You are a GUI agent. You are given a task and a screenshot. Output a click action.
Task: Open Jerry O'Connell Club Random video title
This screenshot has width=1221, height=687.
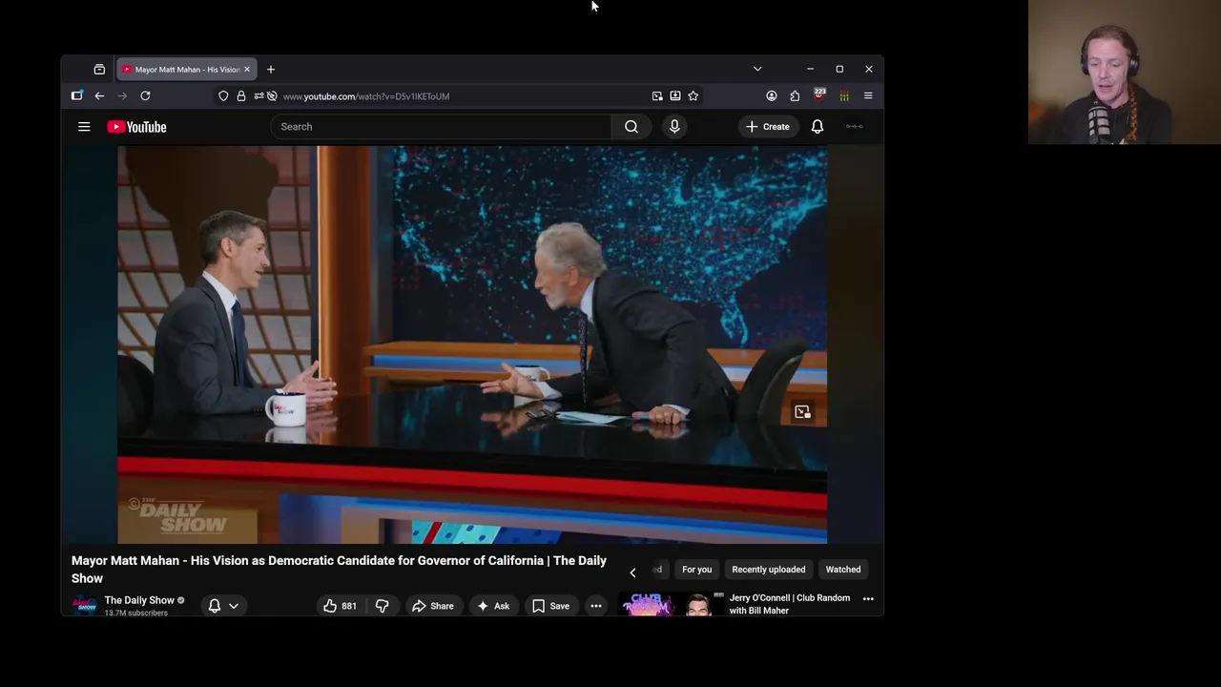pos(790,604)
